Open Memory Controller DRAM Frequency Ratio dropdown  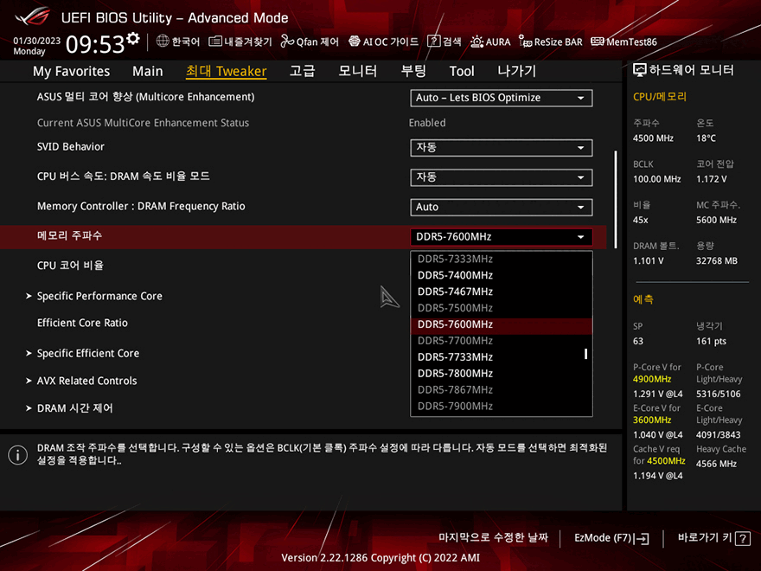click(502, 208)
